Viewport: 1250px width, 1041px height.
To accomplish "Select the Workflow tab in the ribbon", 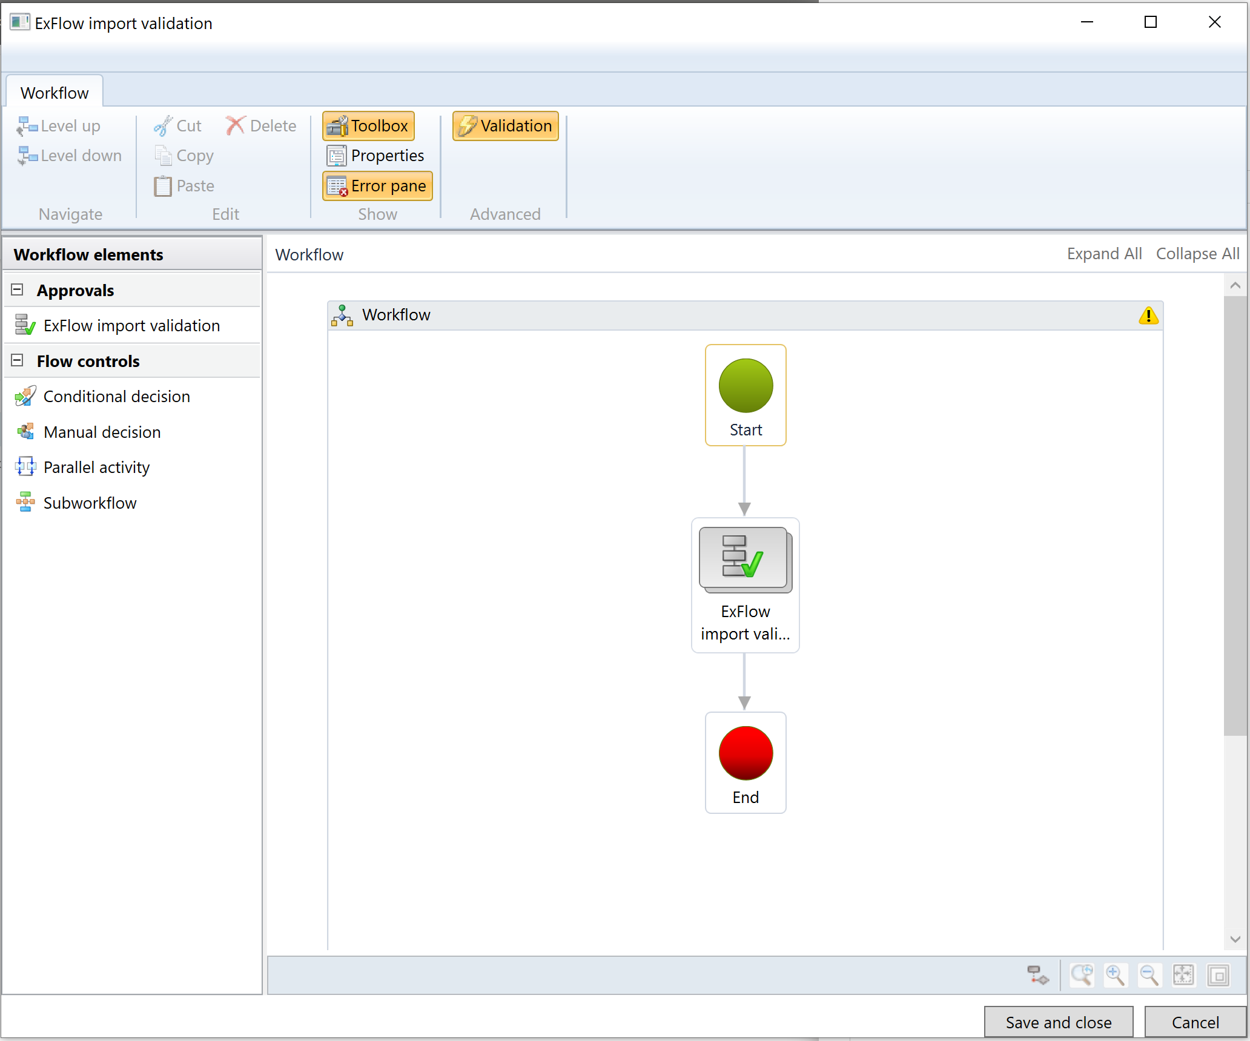I will [54, 93].
